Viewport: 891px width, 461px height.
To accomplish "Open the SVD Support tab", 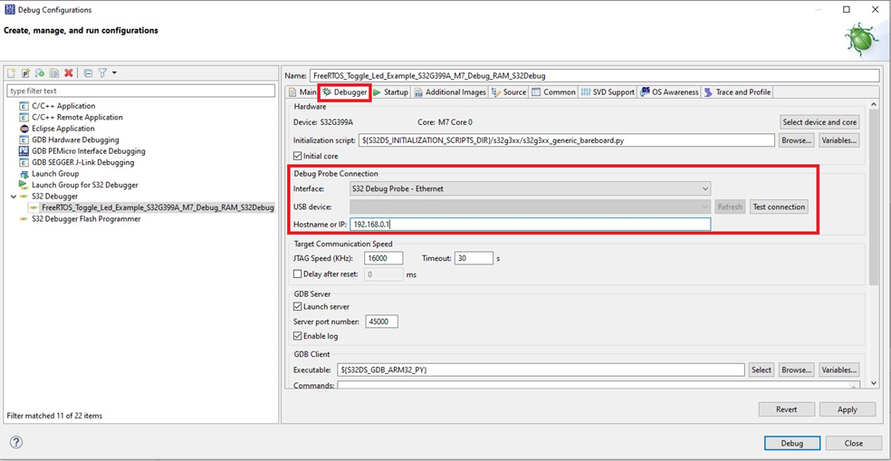I will (608, 92).
